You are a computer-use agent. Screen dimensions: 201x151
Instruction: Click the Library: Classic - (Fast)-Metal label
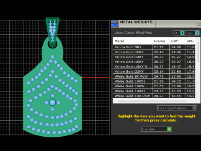[133, 33]
